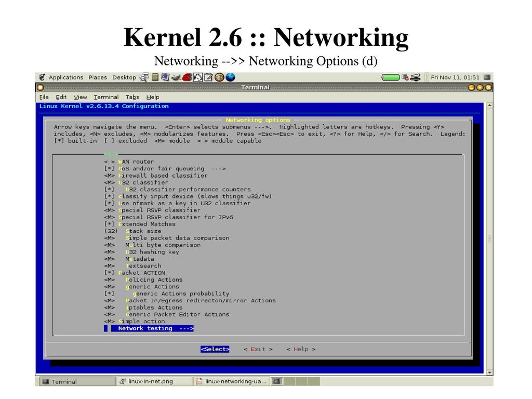Click the linux-networking-ua taskbar icon

[199, 381]
